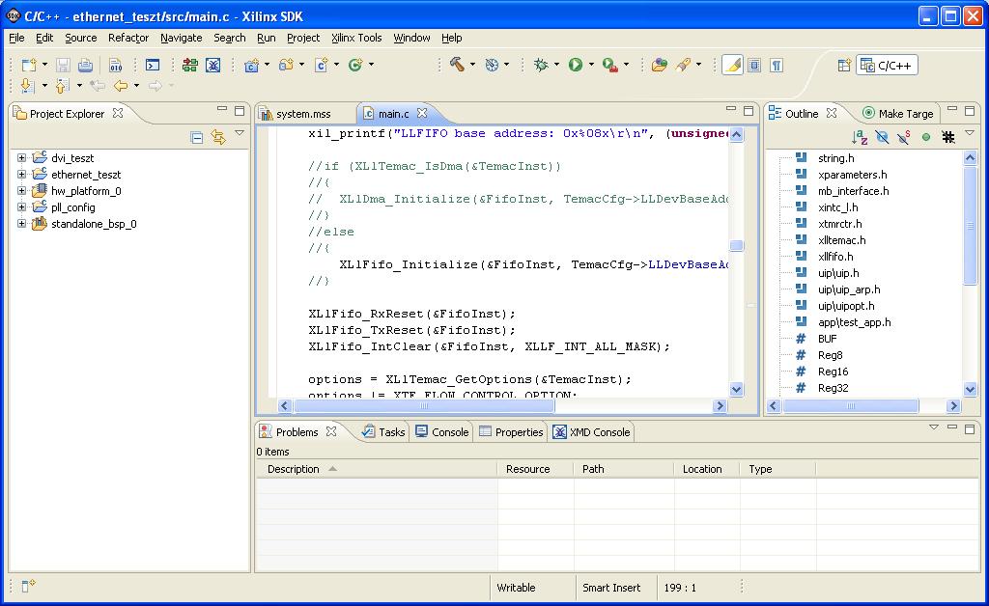Toggle Mark Occurrences highlighter button
The width and height of the screenshot is (989, 606).
(732, 65)
